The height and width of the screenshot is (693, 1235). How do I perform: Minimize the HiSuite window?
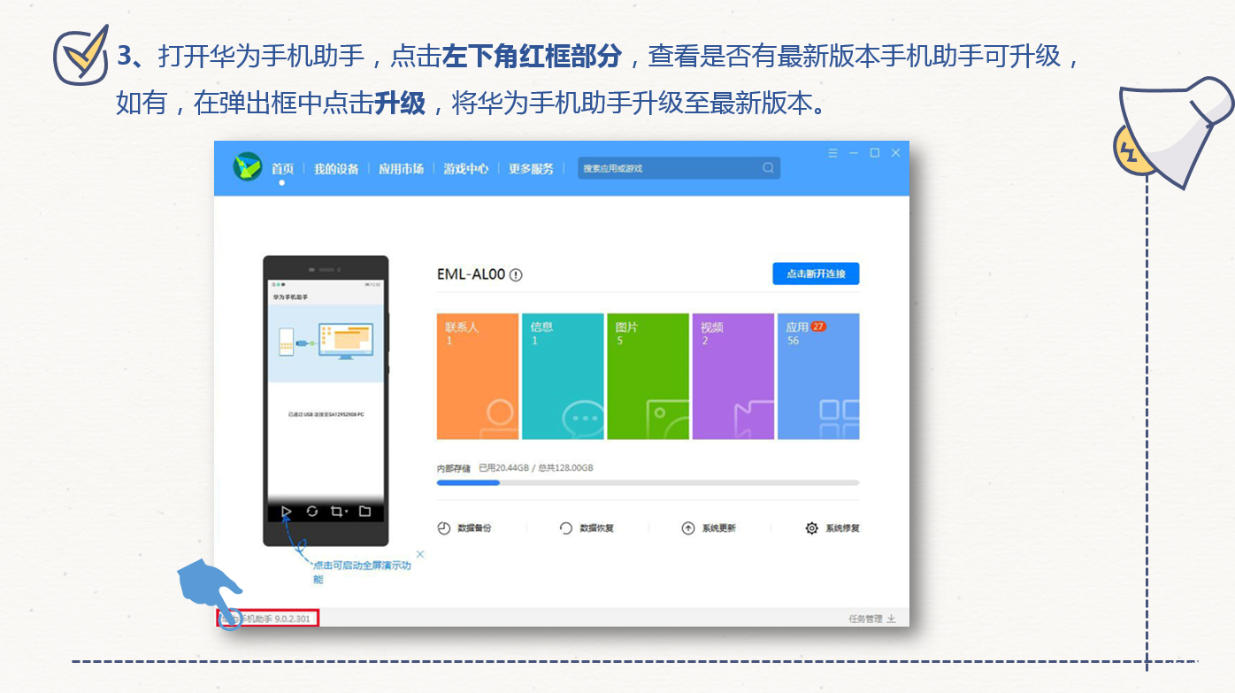pos(854,153)
